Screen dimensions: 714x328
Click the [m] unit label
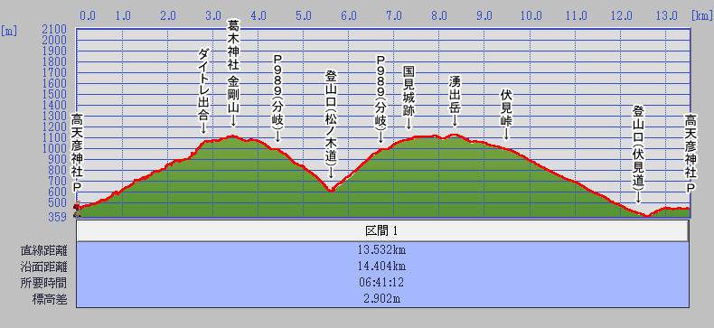[x=9, y=31]
